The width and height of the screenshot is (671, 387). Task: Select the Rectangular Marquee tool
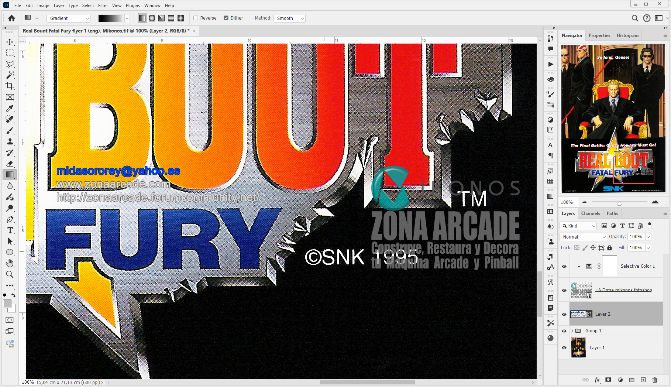point(10,53)
